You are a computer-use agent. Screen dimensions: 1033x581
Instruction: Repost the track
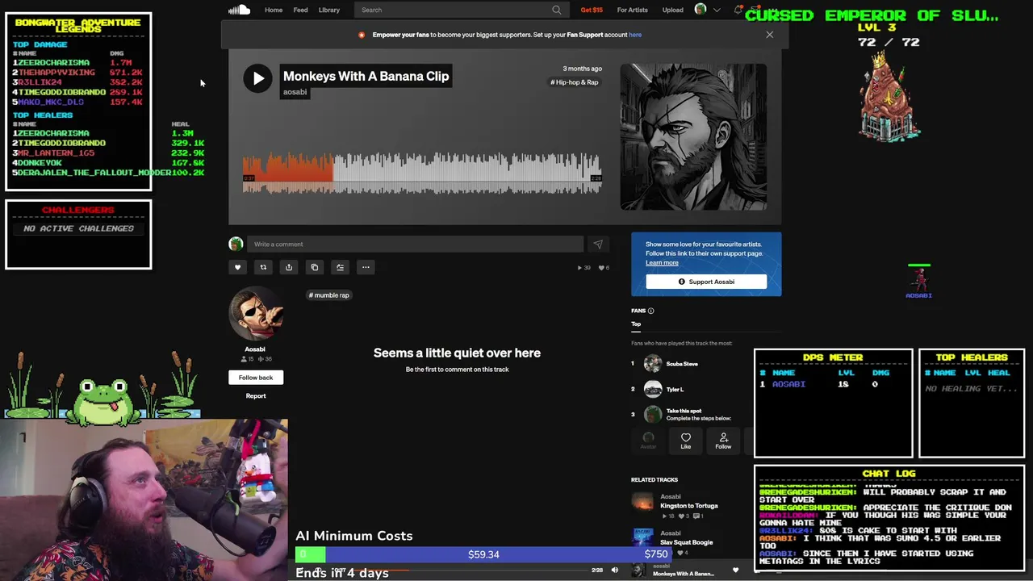click(263, 267)
